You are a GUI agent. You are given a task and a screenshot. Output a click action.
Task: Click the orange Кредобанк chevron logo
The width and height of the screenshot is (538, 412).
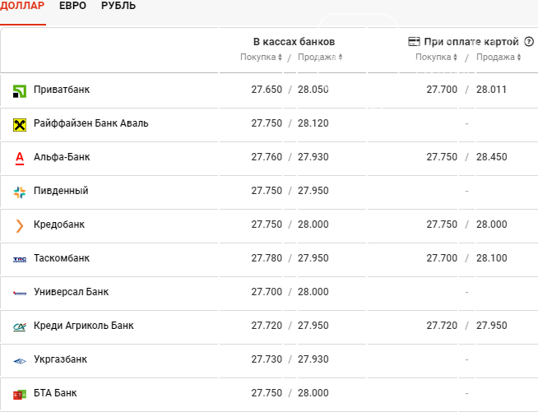pos(20,225)
